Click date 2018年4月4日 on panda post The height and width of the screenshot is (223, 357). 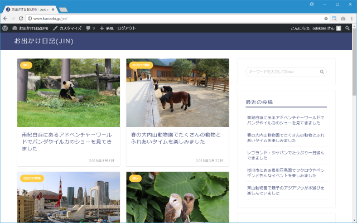[102, 161]
